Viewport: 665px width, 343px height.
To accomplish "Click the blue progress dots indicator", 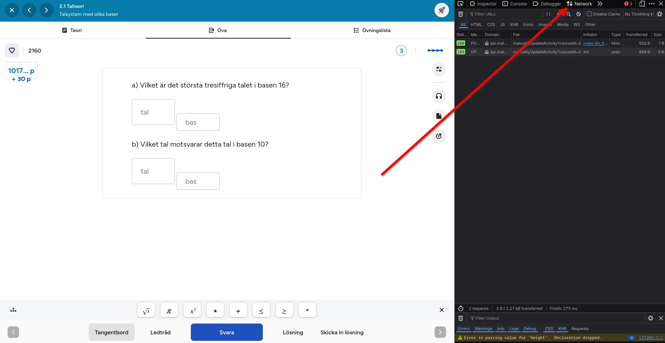I will (435, 50).
